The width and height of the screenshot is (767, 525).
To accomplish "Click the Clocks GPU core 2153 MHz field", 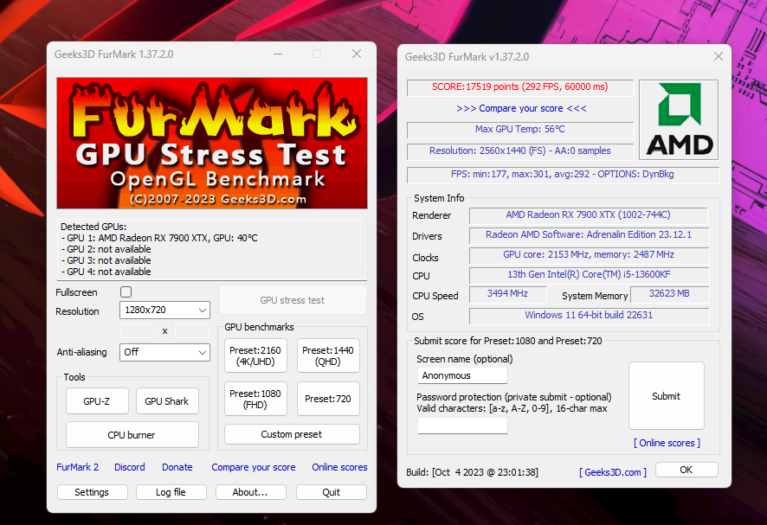I will [x=589, y=255].
